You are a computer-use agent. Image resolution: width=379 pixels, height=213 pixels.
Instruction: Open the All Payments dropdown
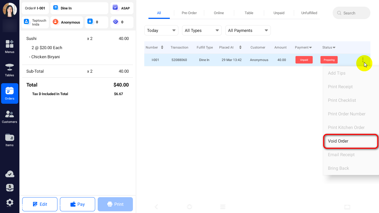pos(248,31)
